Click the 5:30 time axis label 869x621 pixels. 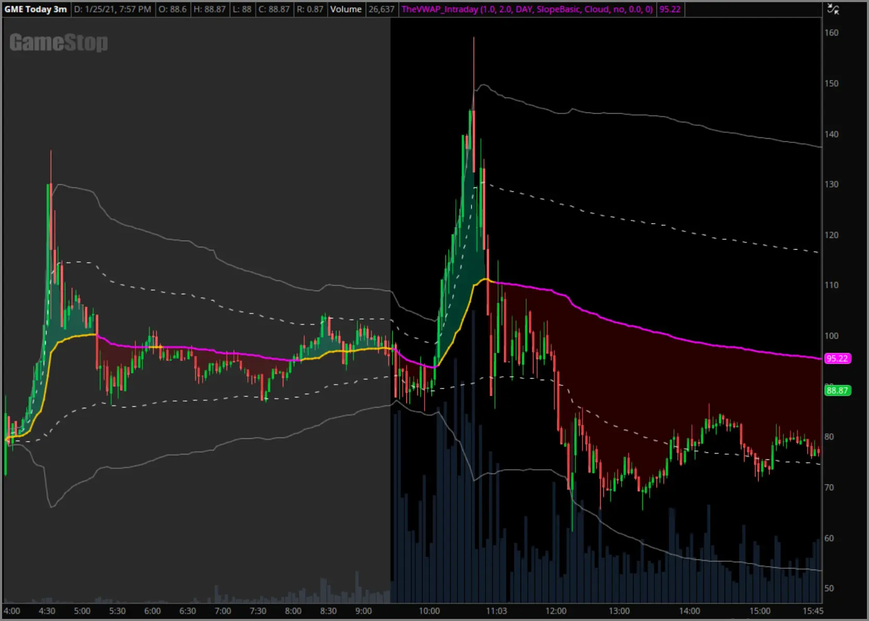pyautogui.click(x=117, y=611)
